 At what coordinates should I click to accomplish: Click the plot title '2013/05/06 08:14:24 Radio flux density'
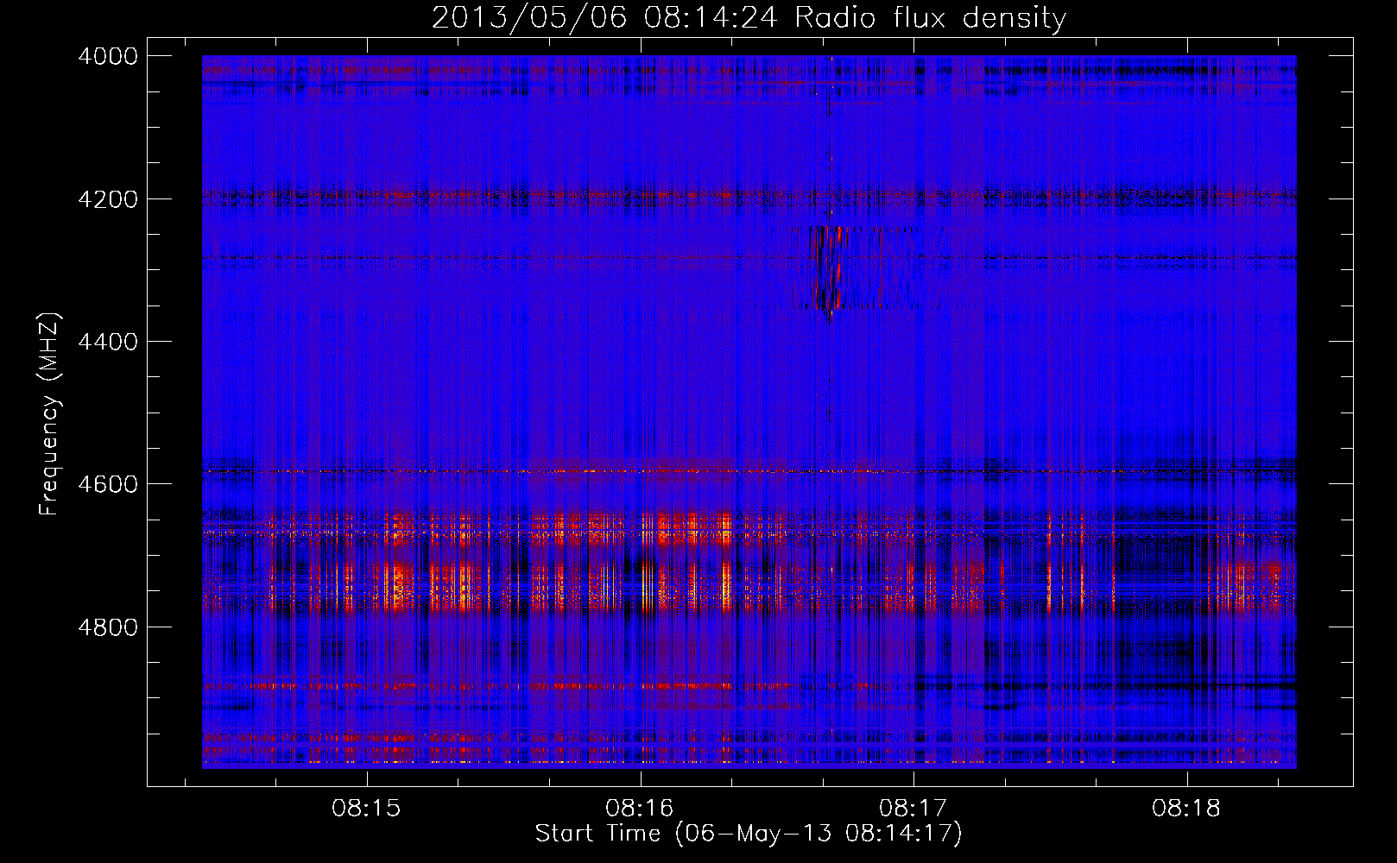point(749,17)
